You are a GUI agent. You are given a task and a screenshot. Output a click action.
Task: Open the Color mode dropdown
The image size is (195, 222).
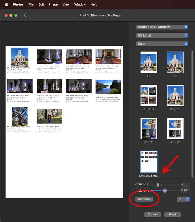coord(162,44)
